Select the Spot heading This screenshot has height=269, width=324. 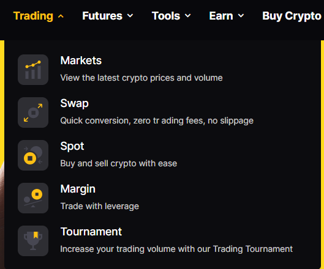[72, 146]
